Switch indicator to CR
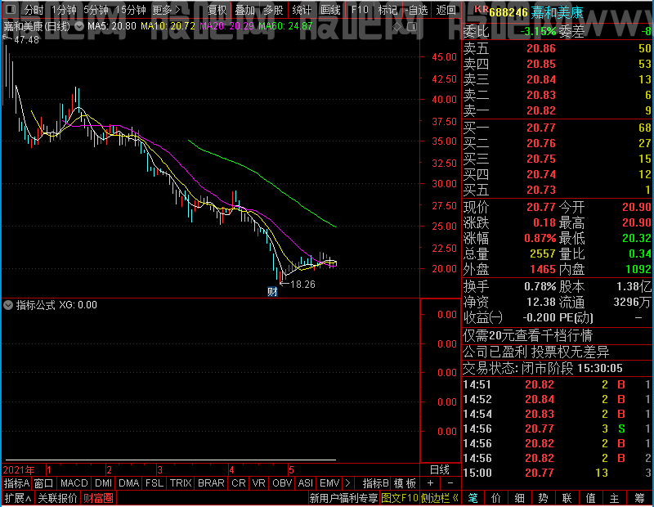 point(239,483)
